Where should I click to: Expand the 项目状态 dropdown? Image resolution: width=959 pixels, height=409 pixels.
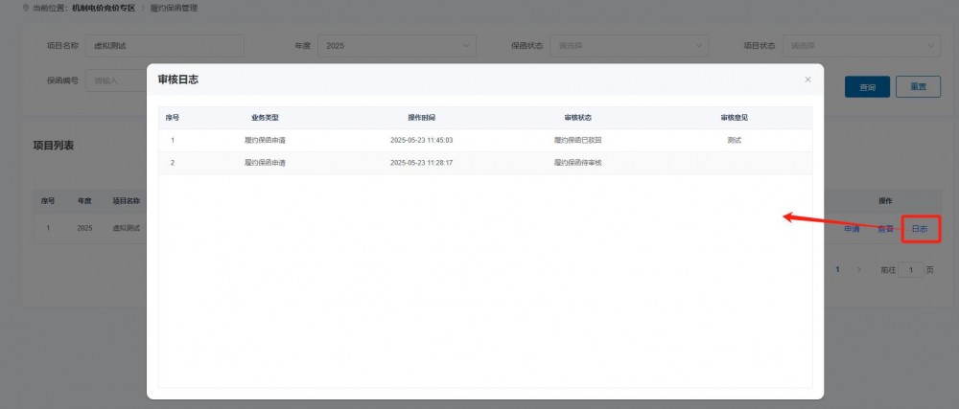coord(860,46)
